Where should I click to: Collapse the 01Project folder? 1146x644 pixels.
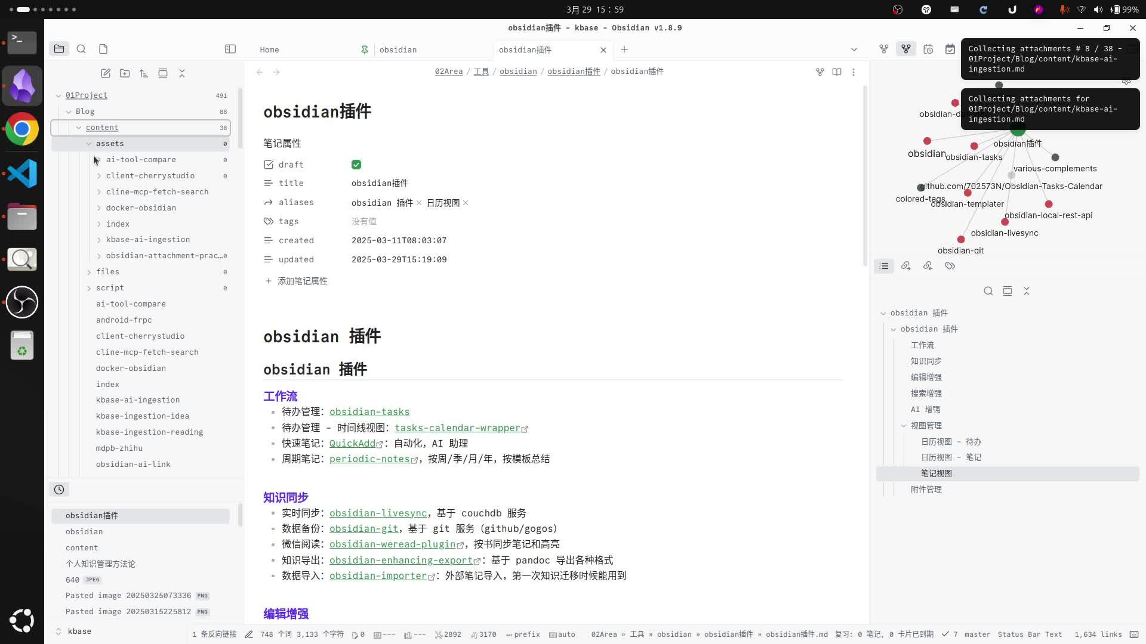58,95
